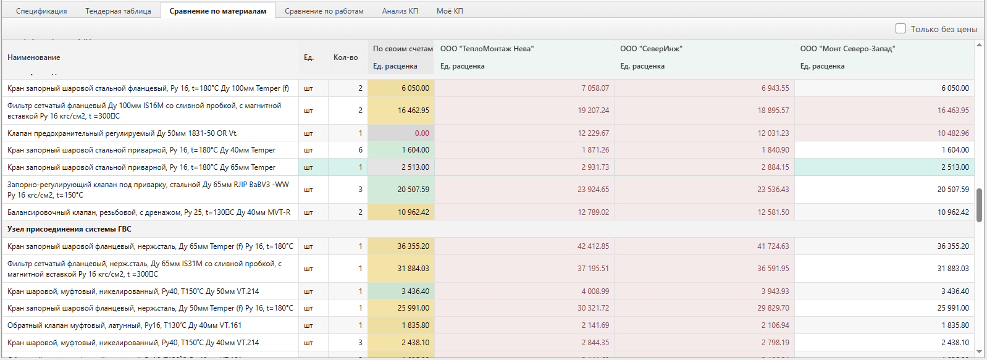Select the ООО "Монт Северо-Запад" column header
The height and width of the screenshot is (360, 987).
pos(847,49)
